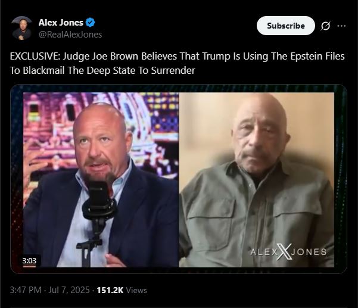Screen dimensions: 358x308
Task: Click the blue verified checkmark badge
Action: click(90, 23)
